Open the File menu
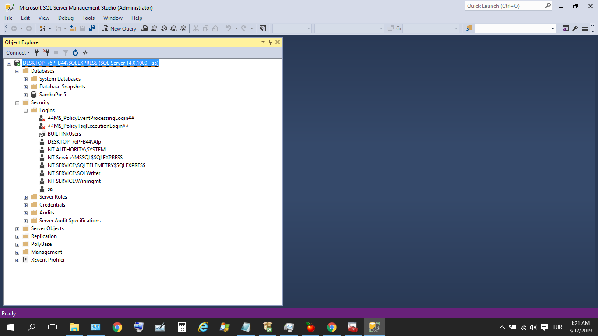This screenshot has width=598, height=336. click(8, 18)
